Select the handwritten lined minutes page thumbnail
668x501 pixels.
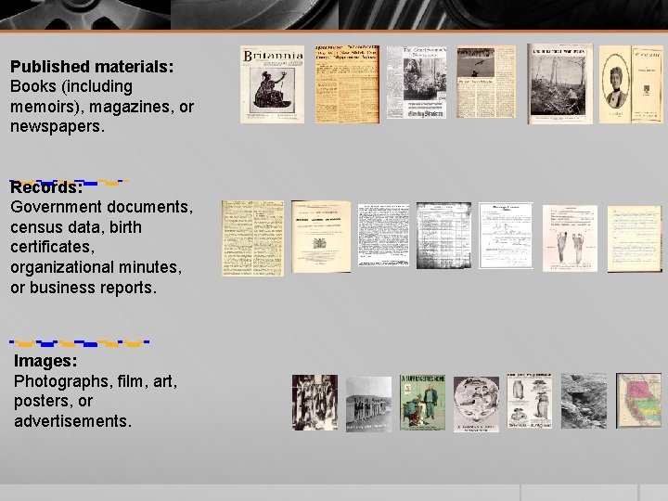[x=635, y=239]
